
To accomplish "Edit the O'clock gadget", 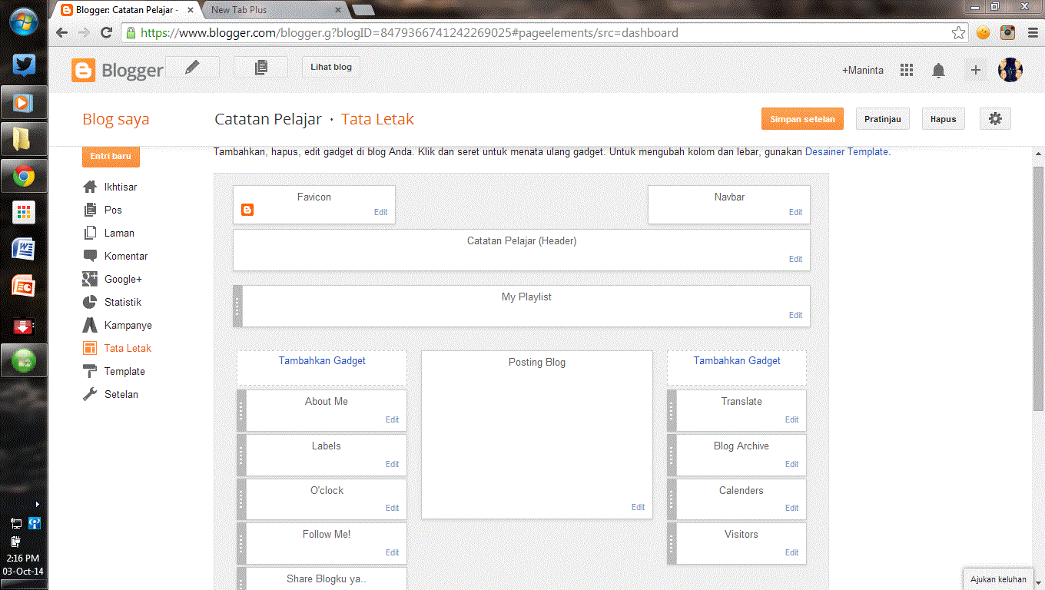I will [392, 508].
